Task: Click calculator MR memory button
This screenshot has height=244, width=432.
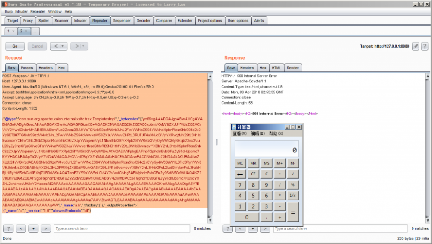Action: 253,163
